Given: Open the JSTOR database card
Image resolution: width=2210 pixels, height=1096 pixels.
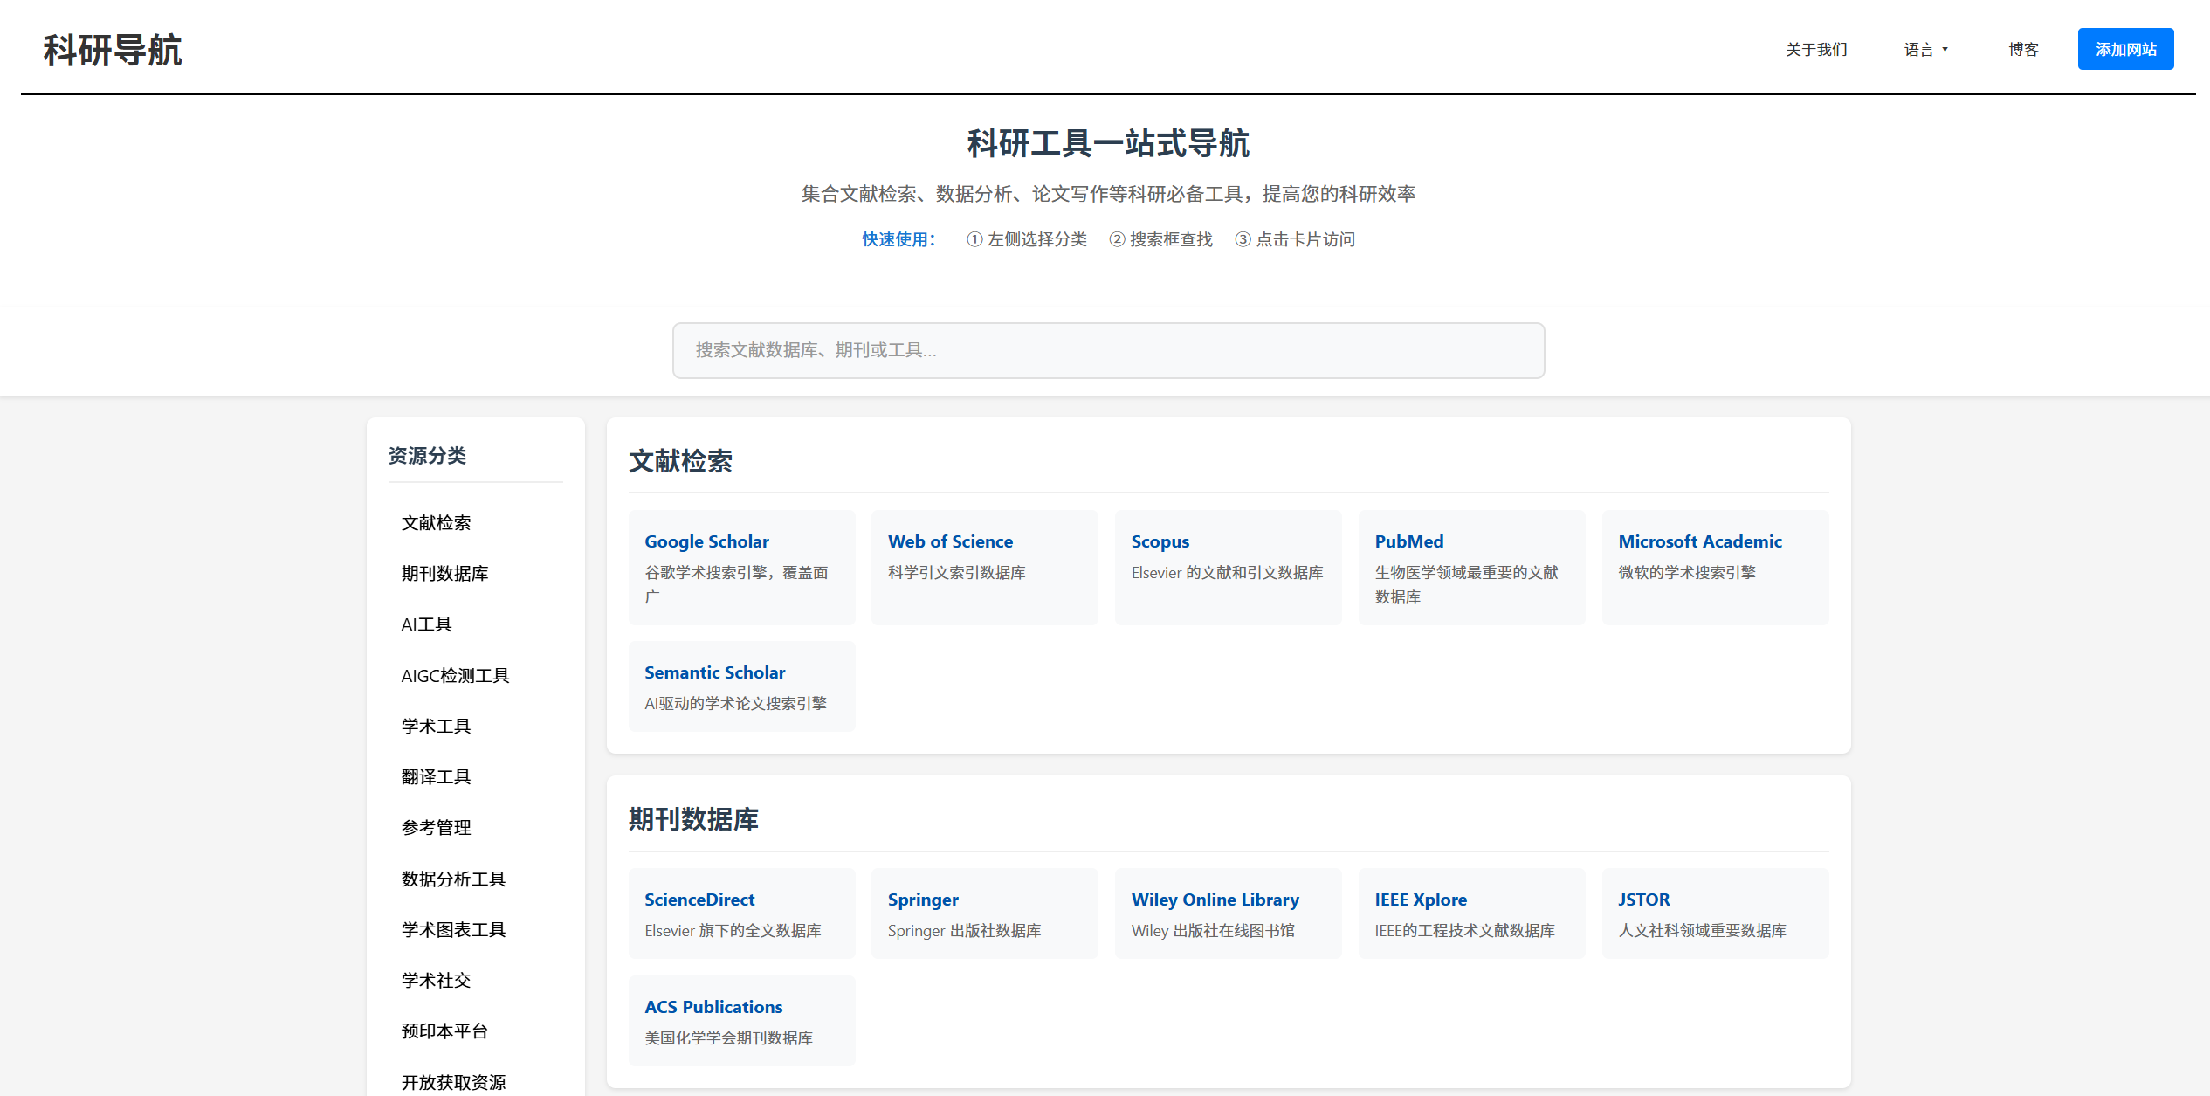Looking at the screenshot, I should tap(1714, 913).
